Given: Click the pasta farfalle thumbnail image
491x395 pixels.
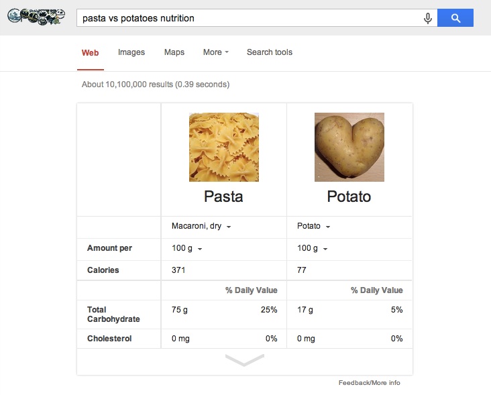Looking at the screenshot, I should [224, 147].
